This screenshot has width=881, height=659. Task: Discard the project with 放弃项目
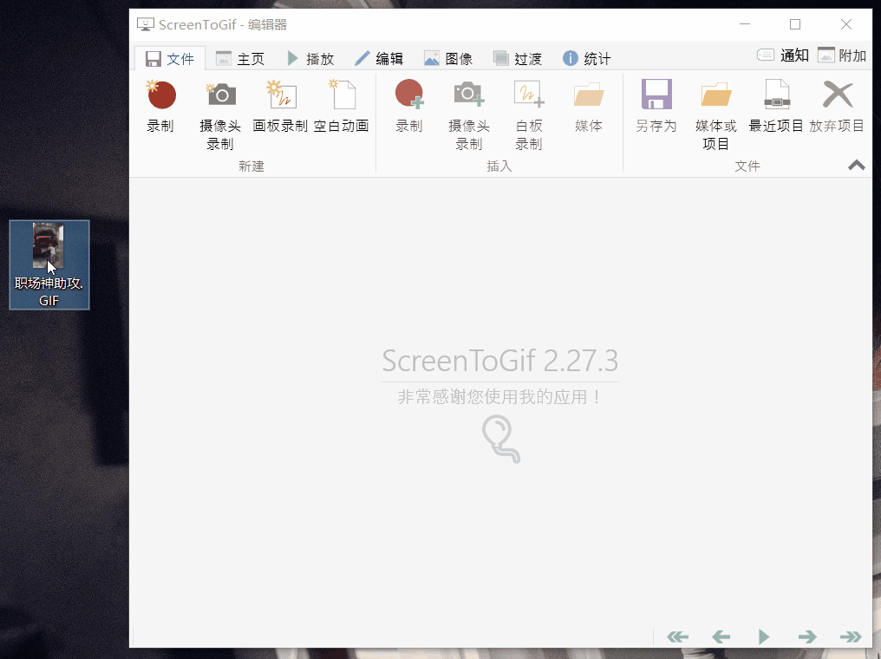pyautogui.click(x=837, y=108)
